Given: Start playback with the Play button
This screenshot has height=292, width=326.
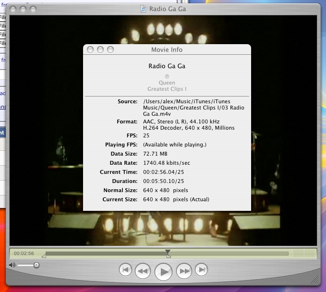Looking at the screenshot, I should click(163, 272).
